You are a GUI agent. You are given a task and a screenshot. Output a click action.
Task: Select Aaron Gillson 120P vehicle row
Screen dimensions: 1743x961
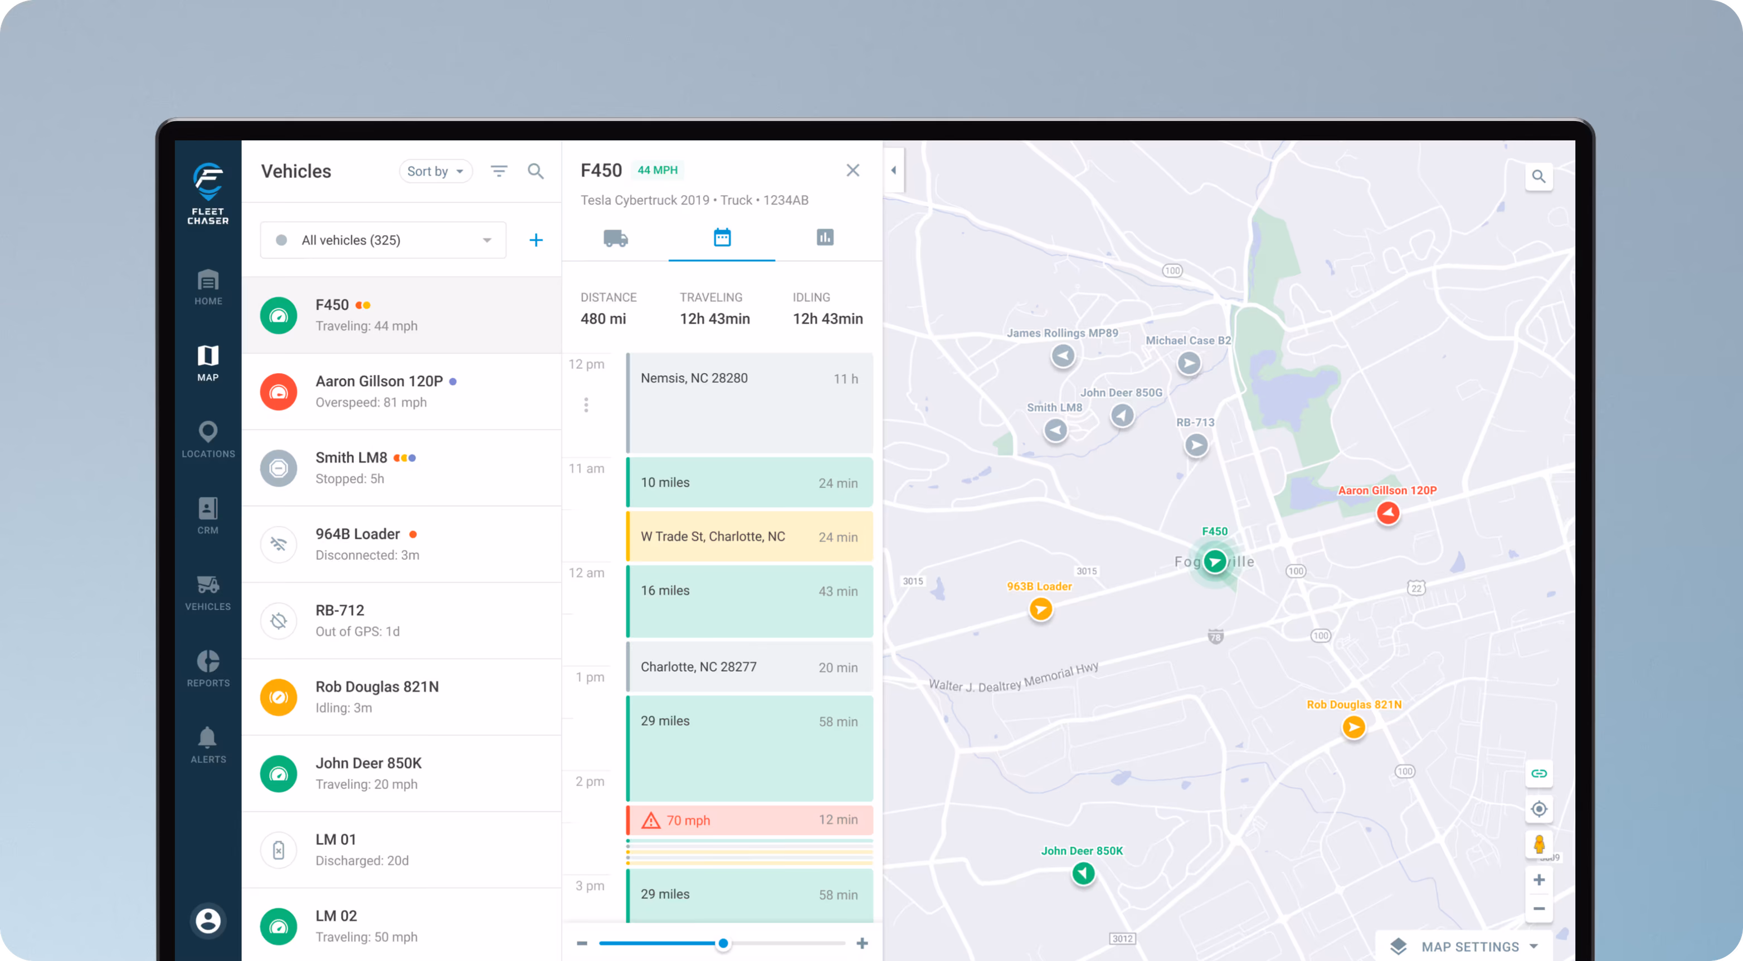coord(402,392)
